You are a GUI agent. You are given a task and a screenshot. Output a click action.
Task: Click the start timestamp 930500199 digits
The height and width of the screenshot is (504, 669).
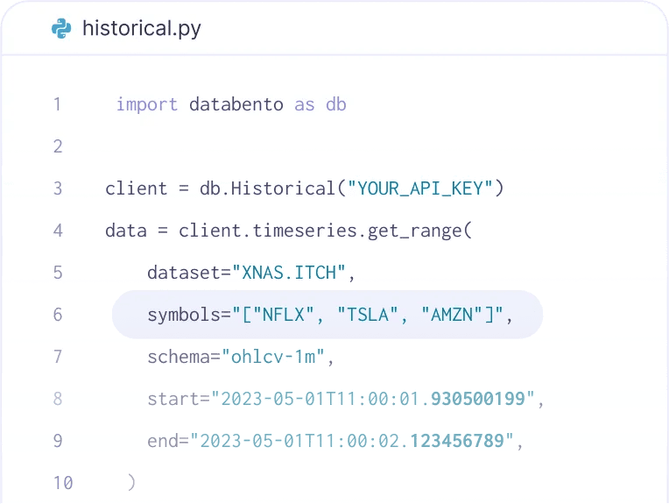[x=478, y=399]
